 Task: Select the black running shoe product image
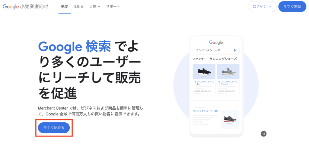(204, 71)
